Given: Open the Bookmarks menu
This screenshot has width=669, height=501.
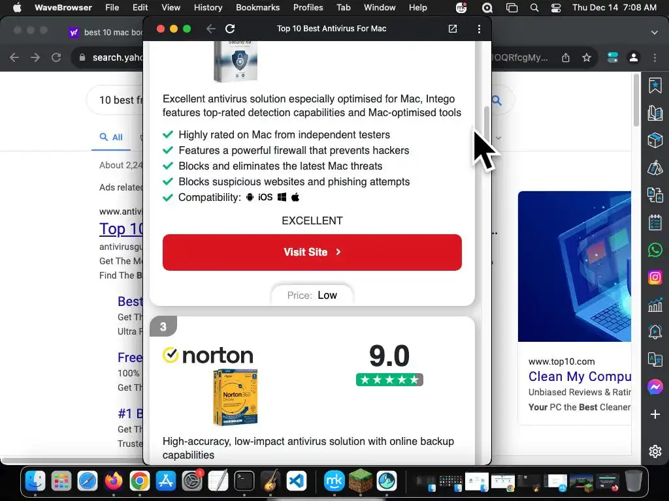Looking at the screenshot, I should (257, 8).
